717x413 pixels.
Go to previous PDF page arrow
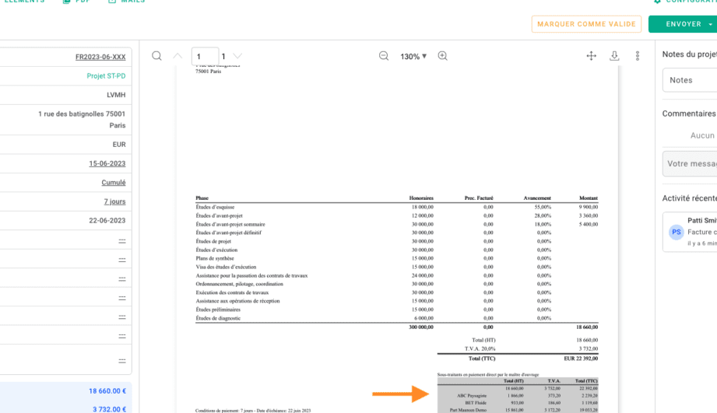[x=177, y=56]
